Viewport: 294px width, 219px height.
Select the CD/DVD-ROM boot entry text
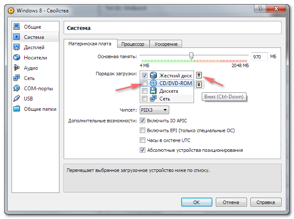[176, 83]
